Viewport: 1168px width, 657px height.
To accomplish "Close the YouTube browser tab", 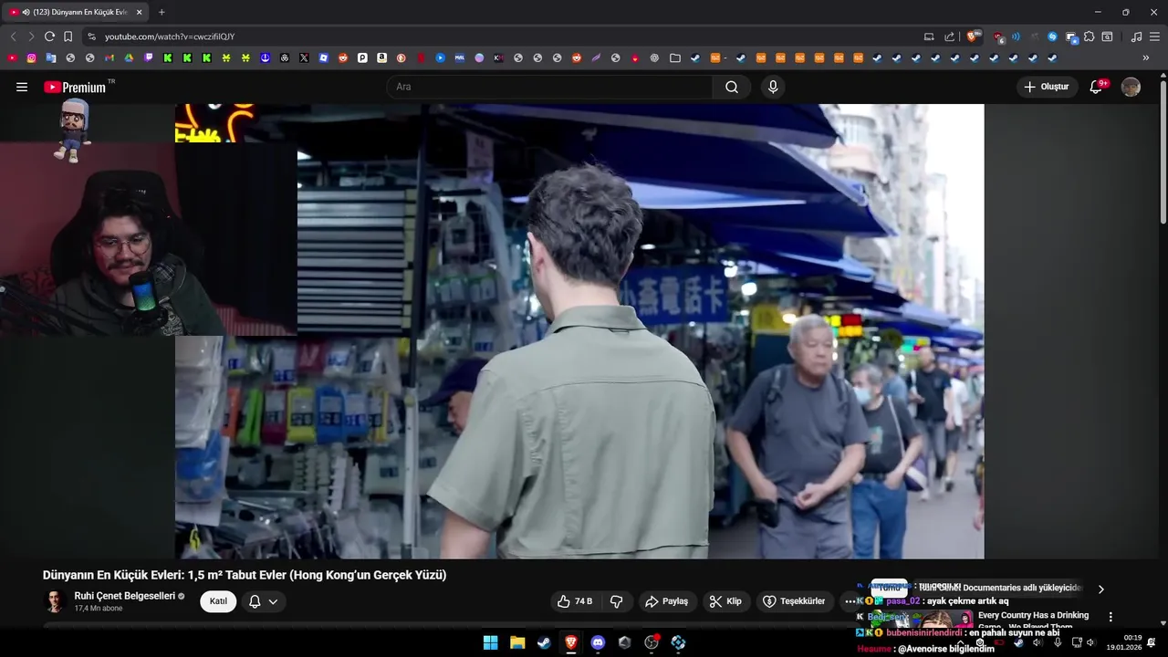I will pos(139,12).
